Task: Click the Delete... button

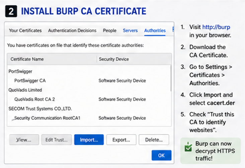Action: pos(154,139)
